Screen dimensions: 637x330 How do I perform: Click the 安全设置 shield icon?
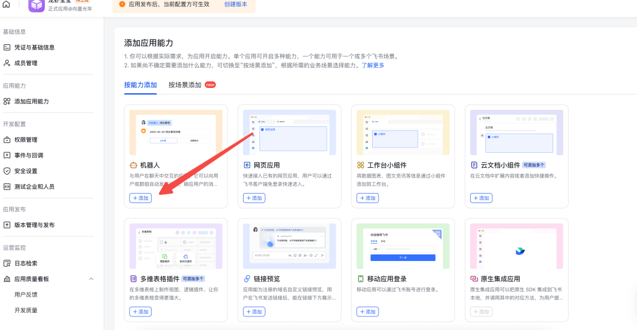tap(7, 171)
